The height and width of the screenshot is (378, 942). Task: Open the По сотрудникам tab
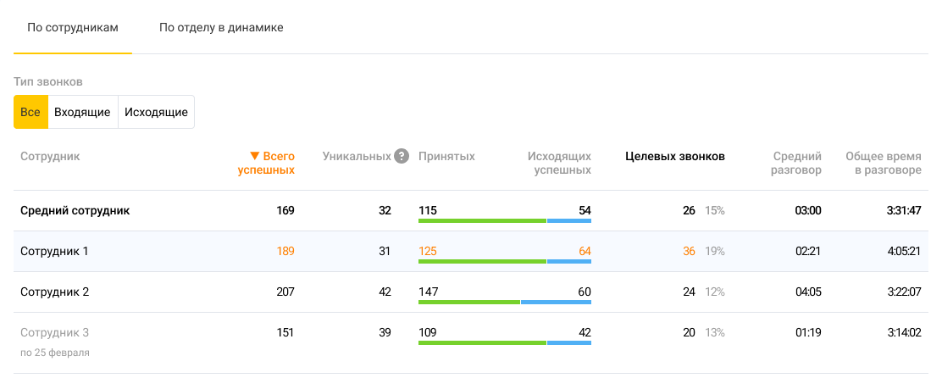pos(73,28)
